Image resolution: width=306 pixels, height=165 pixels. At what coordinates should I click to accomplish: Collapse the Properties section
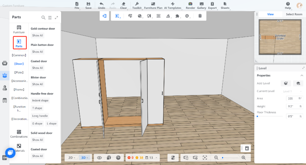[302, 75]
